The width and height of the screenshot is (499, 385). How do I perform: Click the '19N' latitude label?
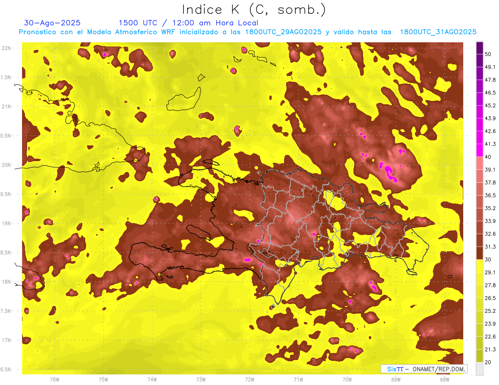tap(6, 223)
